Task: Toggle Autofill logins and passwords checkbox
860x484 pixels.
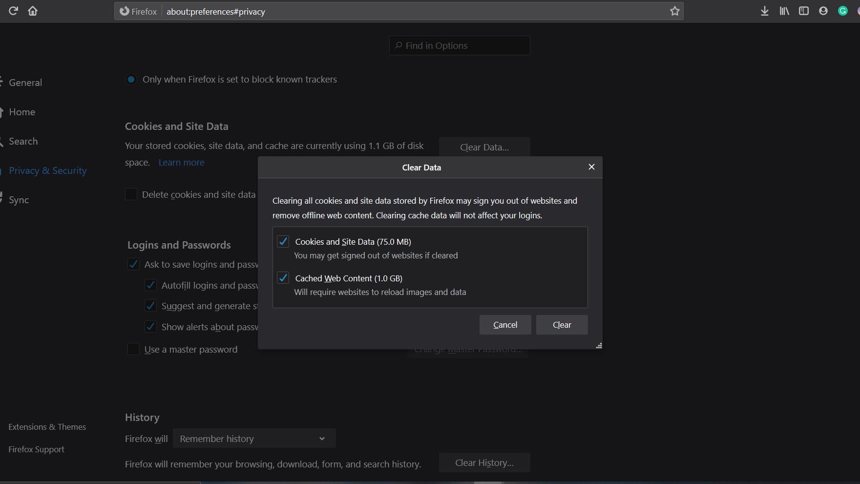Action: coord(150,285)
